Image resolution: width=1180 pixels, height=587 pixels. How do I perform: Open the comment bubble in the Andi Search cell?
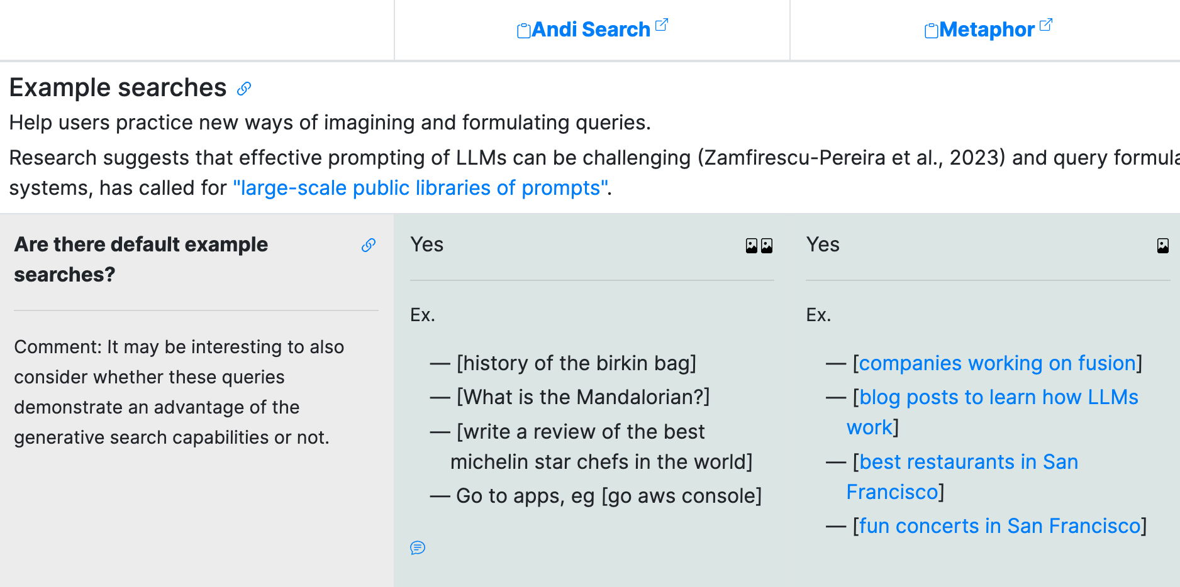(x=418, y=548)
